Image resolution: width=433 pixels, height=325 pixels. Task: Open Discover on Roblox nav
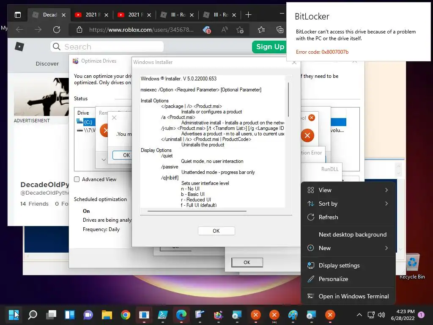point(47,63)
